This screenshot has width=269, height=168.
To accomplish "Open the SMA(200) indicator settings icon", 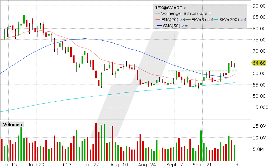I will [x=245, y=20].
